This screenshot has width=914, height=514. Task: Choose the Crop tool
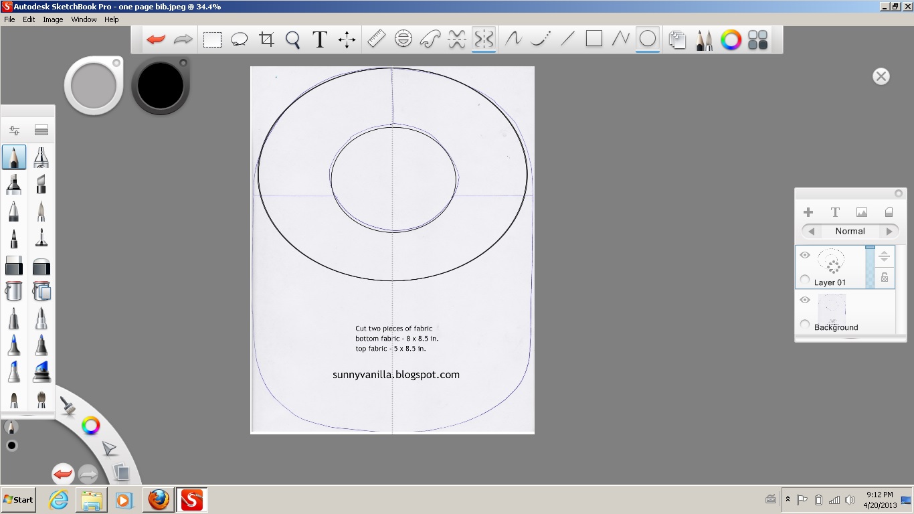tap(266, 39)
